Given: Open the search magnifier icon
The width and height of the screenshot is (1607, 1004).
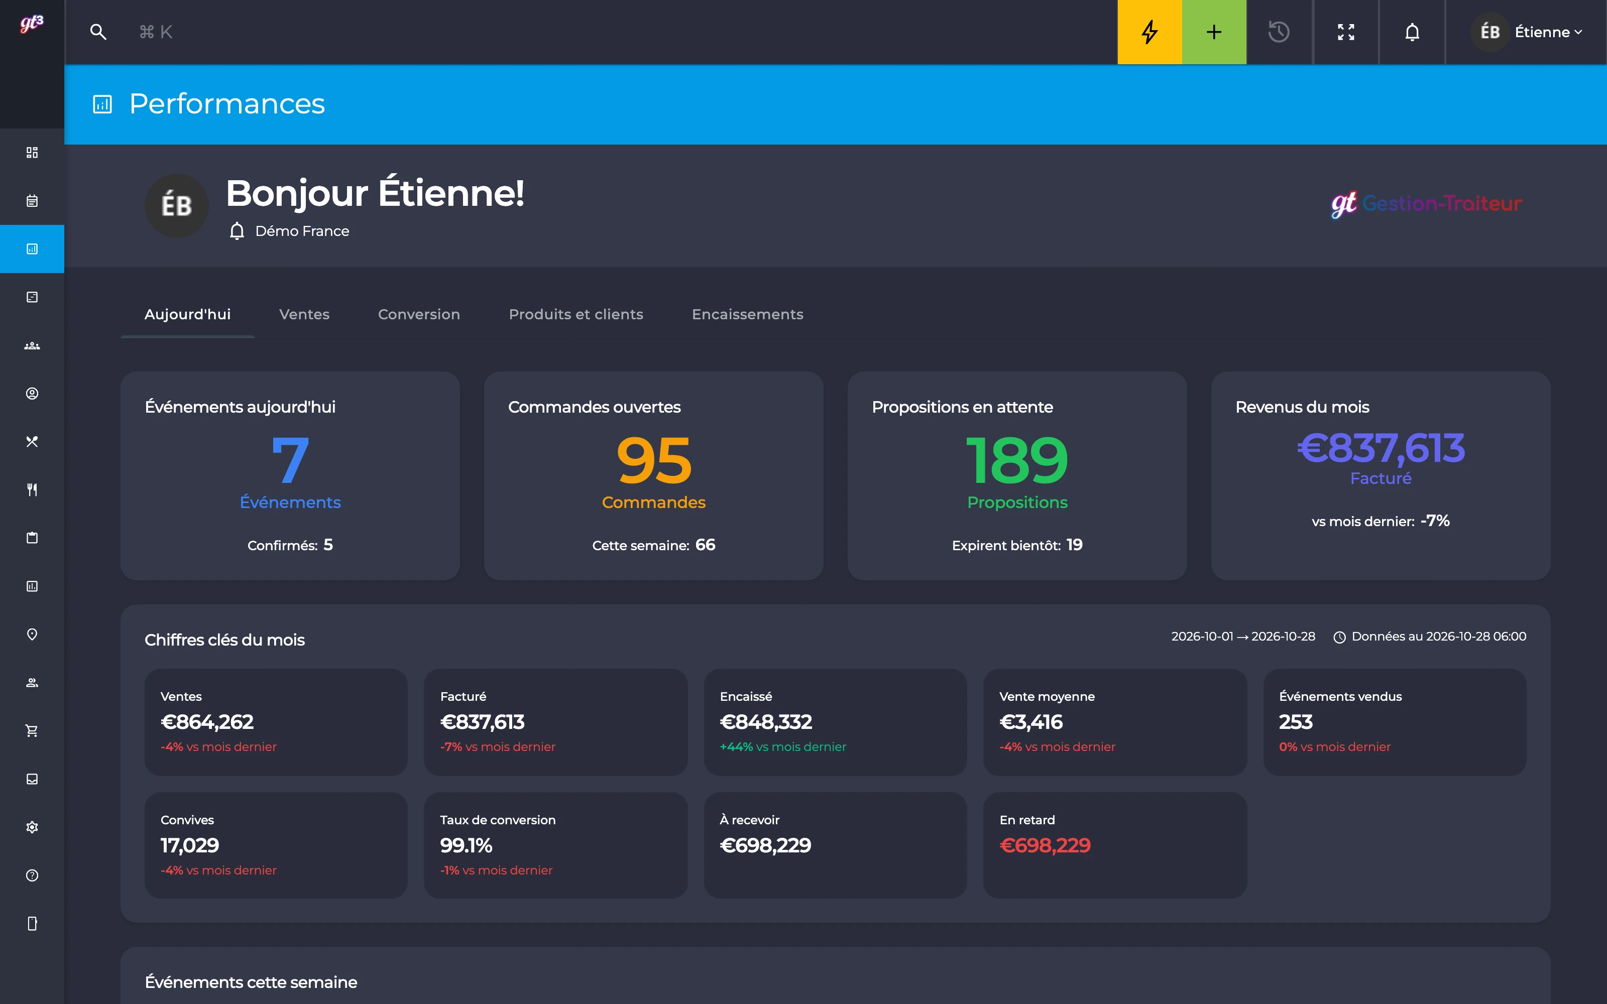Looking at the screenshot, I should (98, 32).
